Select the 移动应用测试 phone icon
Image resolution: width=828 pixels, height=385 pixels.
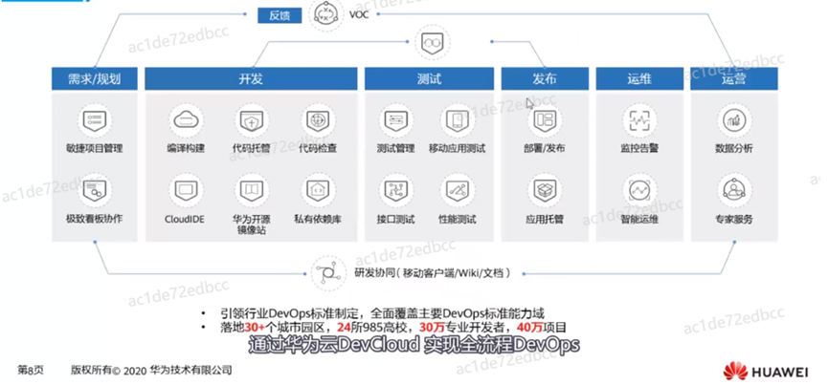click(x=457, y=120)
